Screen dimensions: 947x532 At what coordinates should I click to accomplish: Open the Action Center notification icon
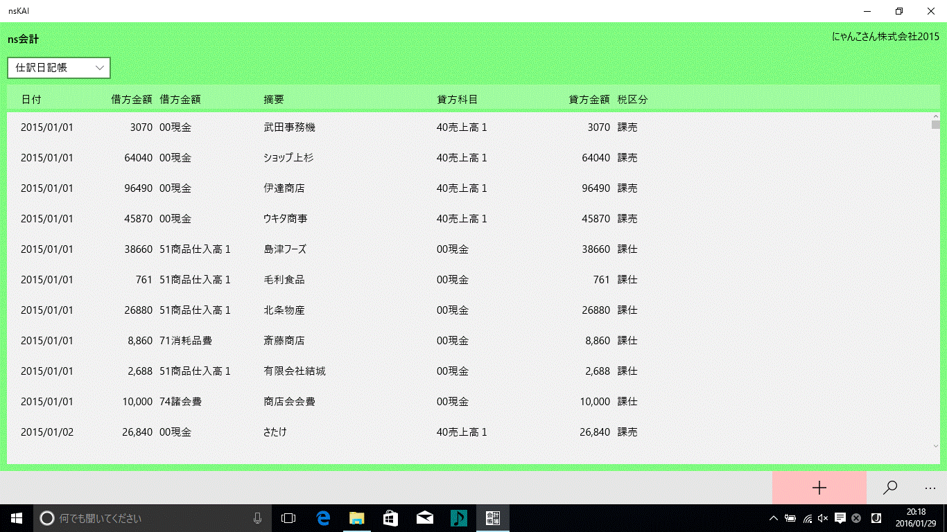coord(840,518)
